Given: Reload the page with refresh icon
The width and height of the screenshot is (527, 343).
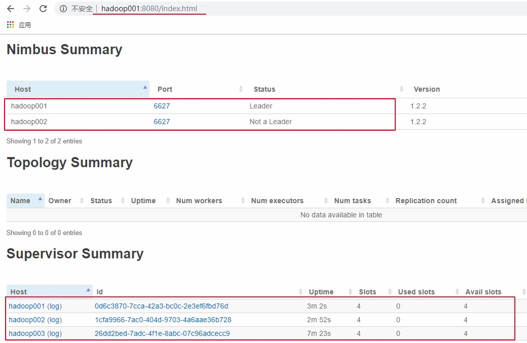Looking at the screenshot, I should click(43, 9).
